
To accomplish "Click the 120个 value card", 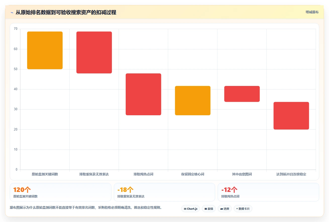I will click(61, 192).
